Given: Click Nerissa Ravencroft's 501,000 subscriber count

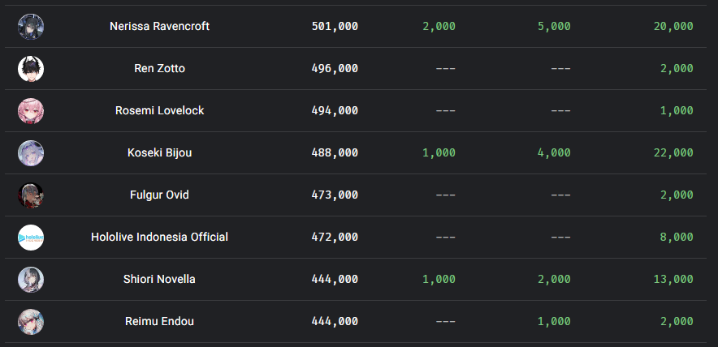Looking at the screenshot, I should point(335,26).
